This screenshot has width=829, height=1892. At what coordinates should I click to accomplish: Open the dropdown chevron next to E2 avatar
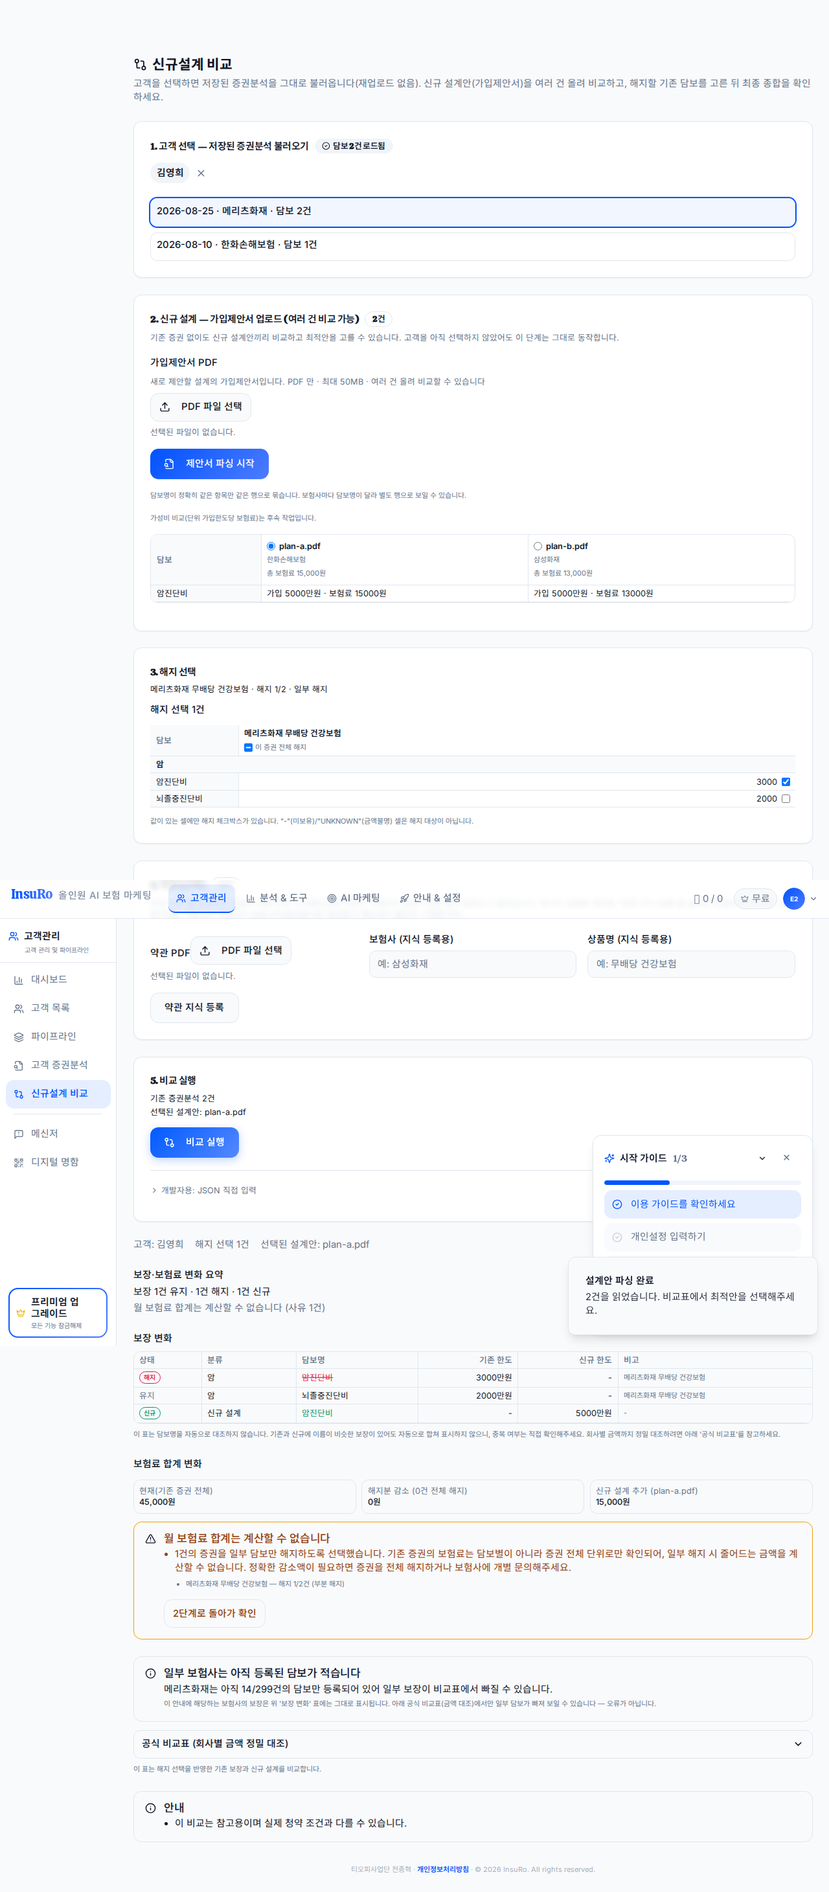pyautogui.click(x=813, y=898)
